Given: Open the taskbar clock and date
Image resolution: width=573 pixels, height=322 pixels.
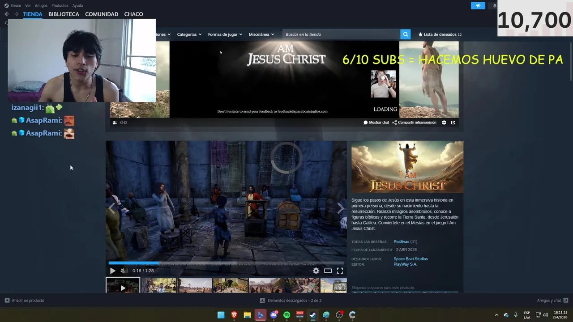Looking at the screenshot, I should [560, 315].
